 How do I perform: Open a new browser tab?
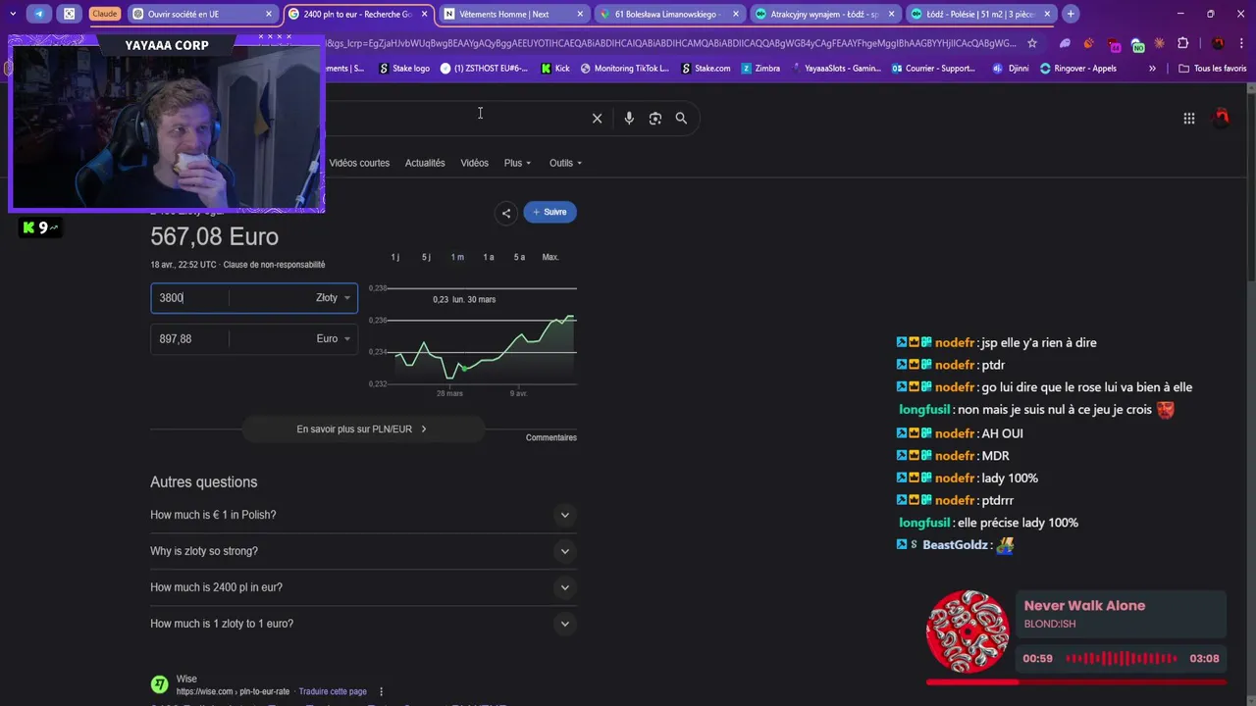point(1071,14)
